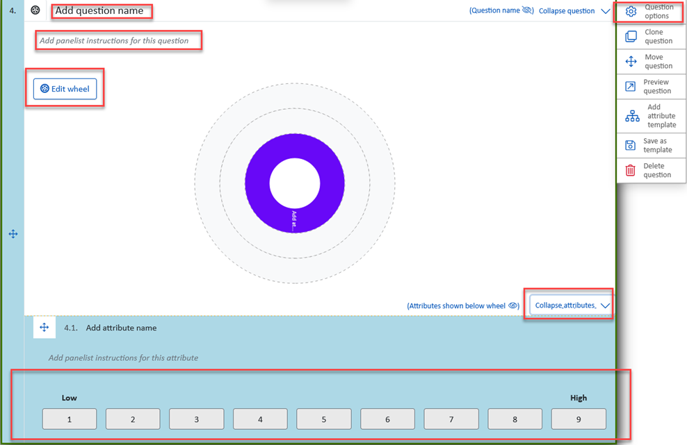Click the red Delete question trash icon
Image resolution: width=687 pixels, height=445 pixels.
point(631,170)
